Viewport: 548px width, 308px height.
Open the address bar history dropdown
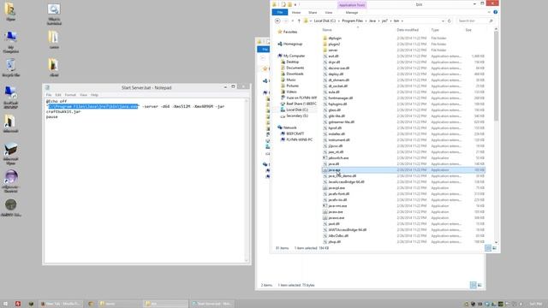pos(443,21)
